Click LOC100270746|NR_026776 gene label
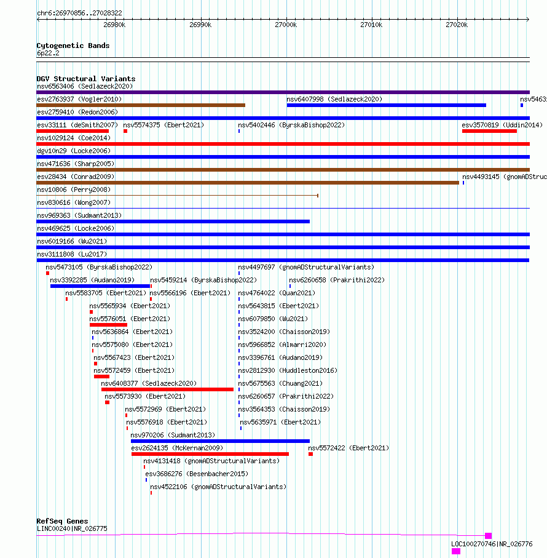Screen dimensions: 547x558 (492, 544)
